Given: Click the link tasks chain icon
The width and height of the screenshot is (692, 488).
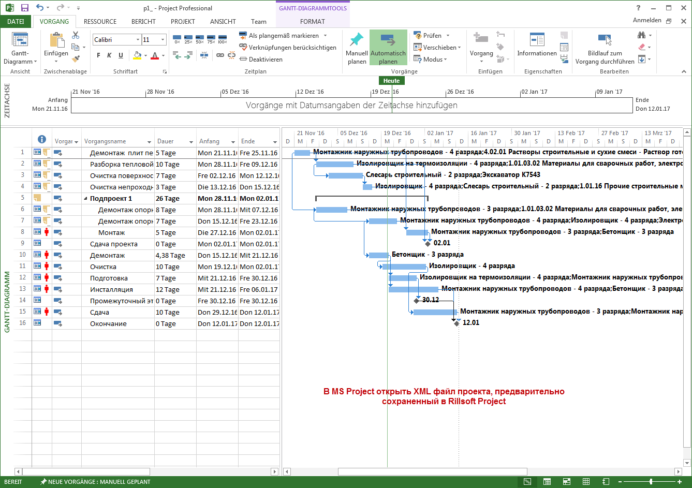Looking at the screenshot, I should pos(220,55).
